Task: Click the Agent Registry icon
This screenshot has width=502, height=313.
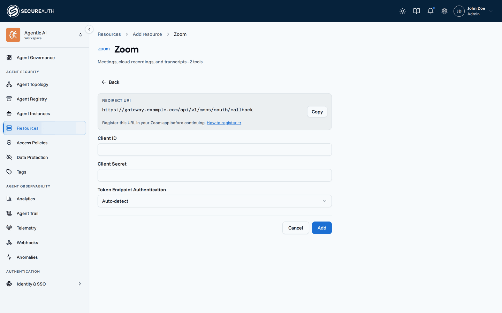Action: click(9, 99)
